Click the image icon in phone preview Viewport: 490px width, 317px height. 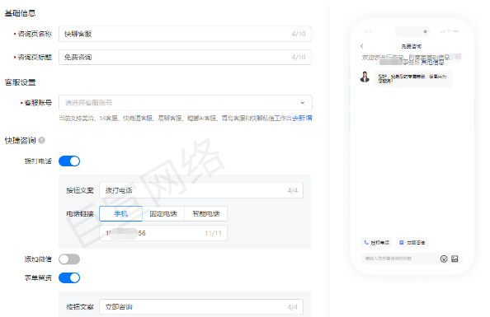pos(455,259)
